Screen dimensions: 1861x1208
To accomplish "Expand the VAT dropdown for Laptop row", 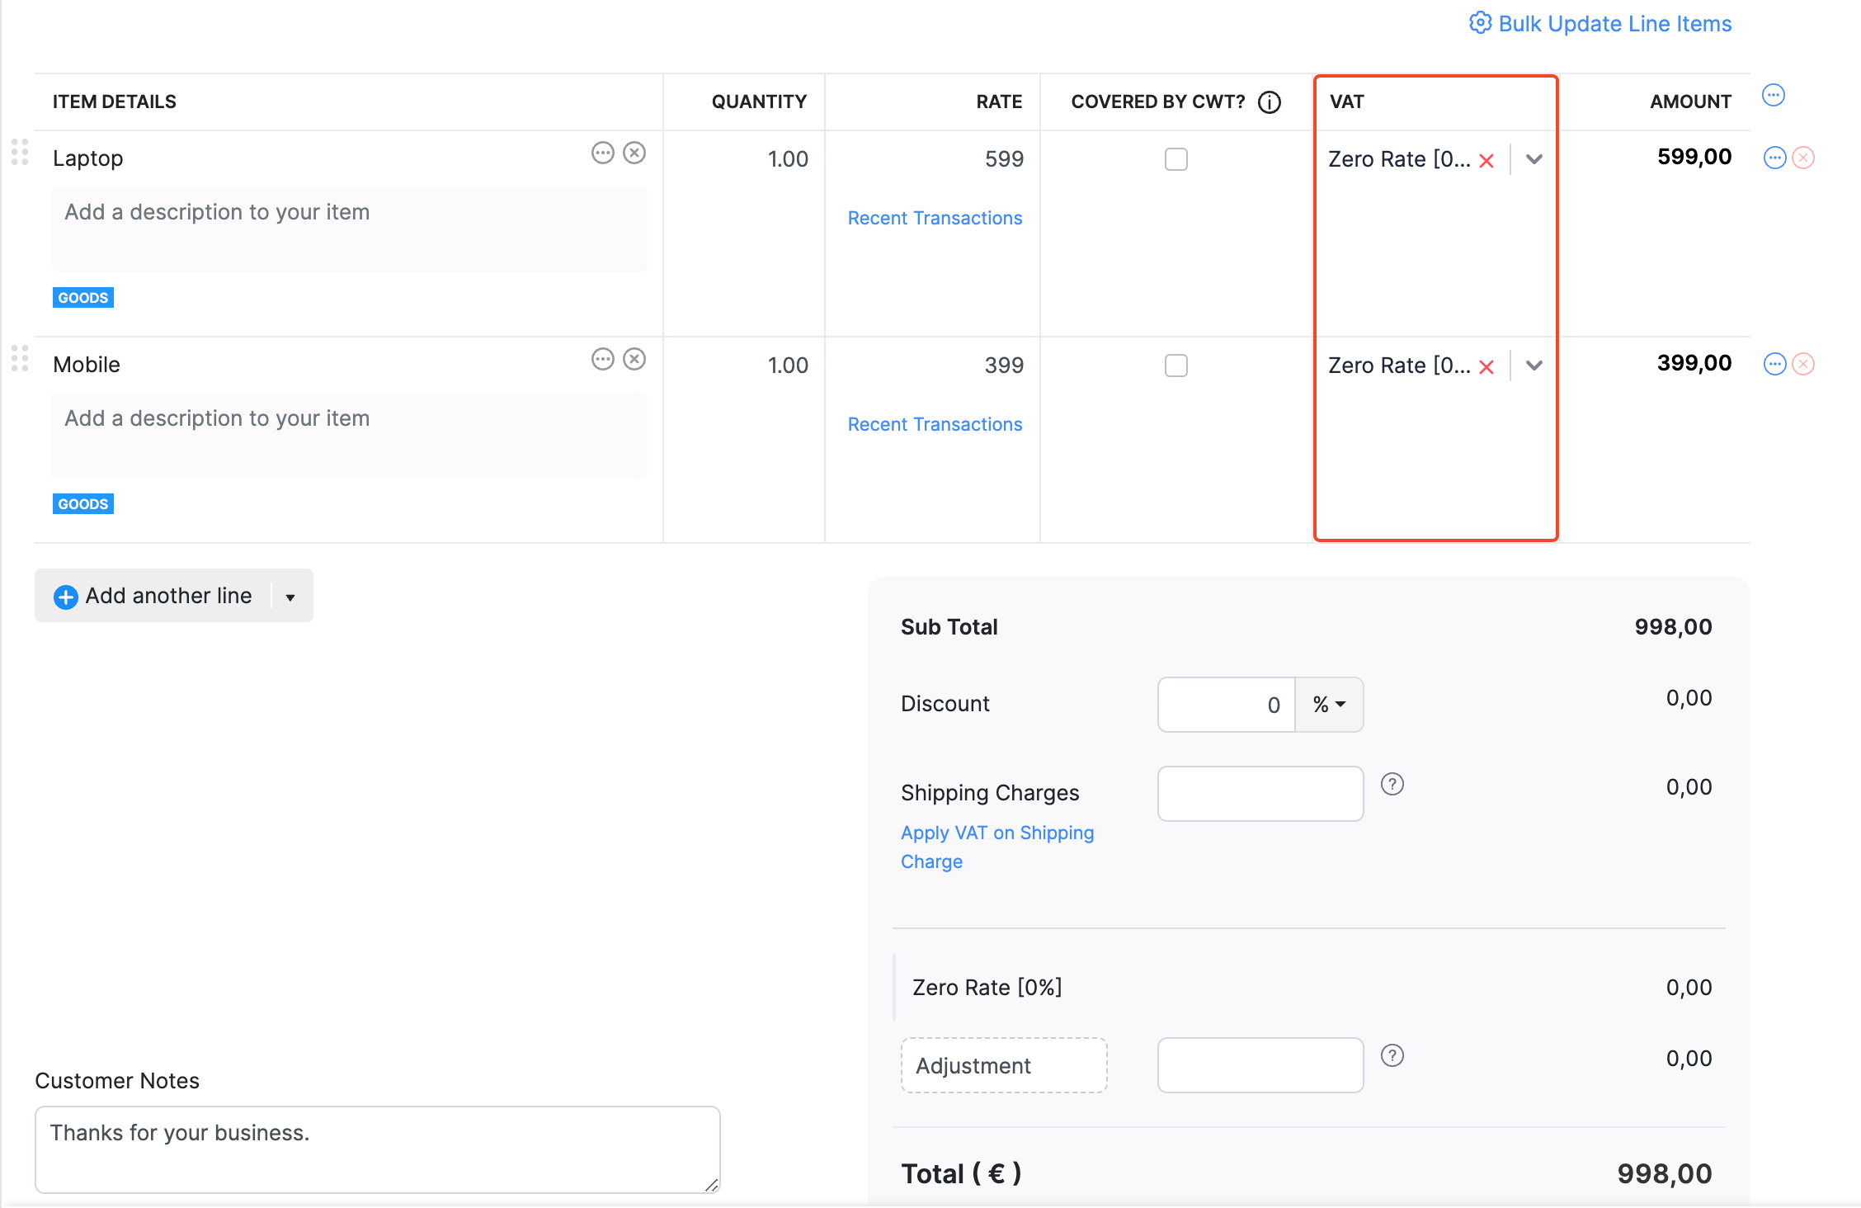I will pos(1534,158).
